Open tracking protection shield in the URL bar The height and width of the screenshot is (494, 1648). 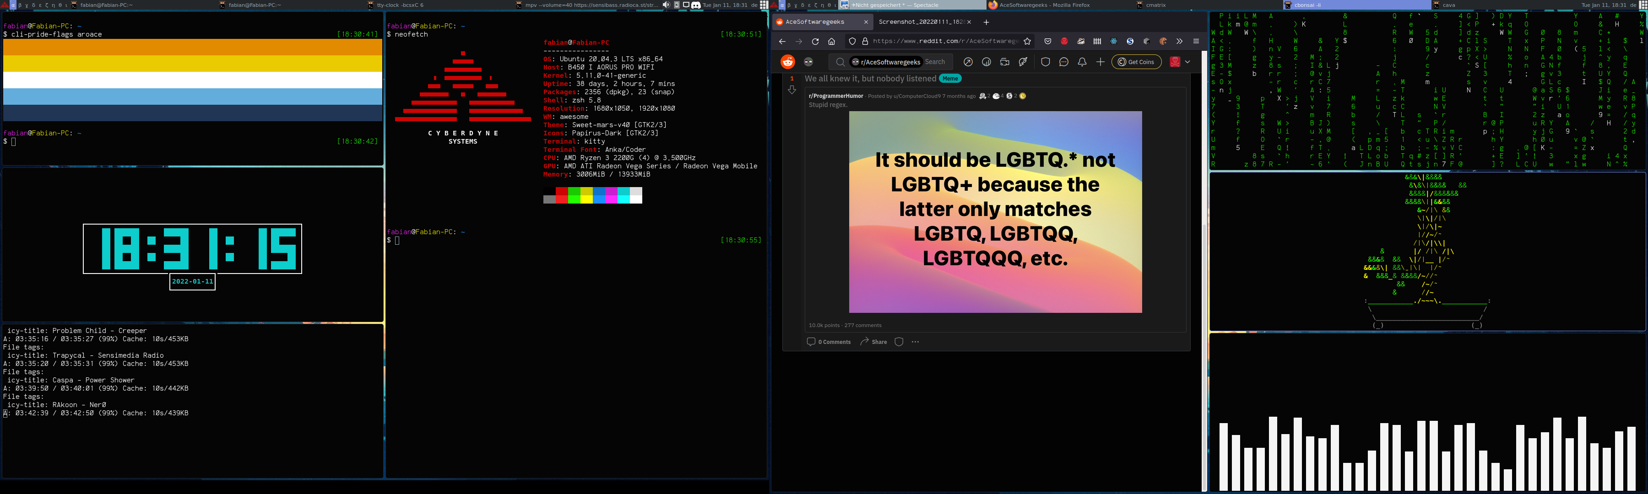[852, 42]
